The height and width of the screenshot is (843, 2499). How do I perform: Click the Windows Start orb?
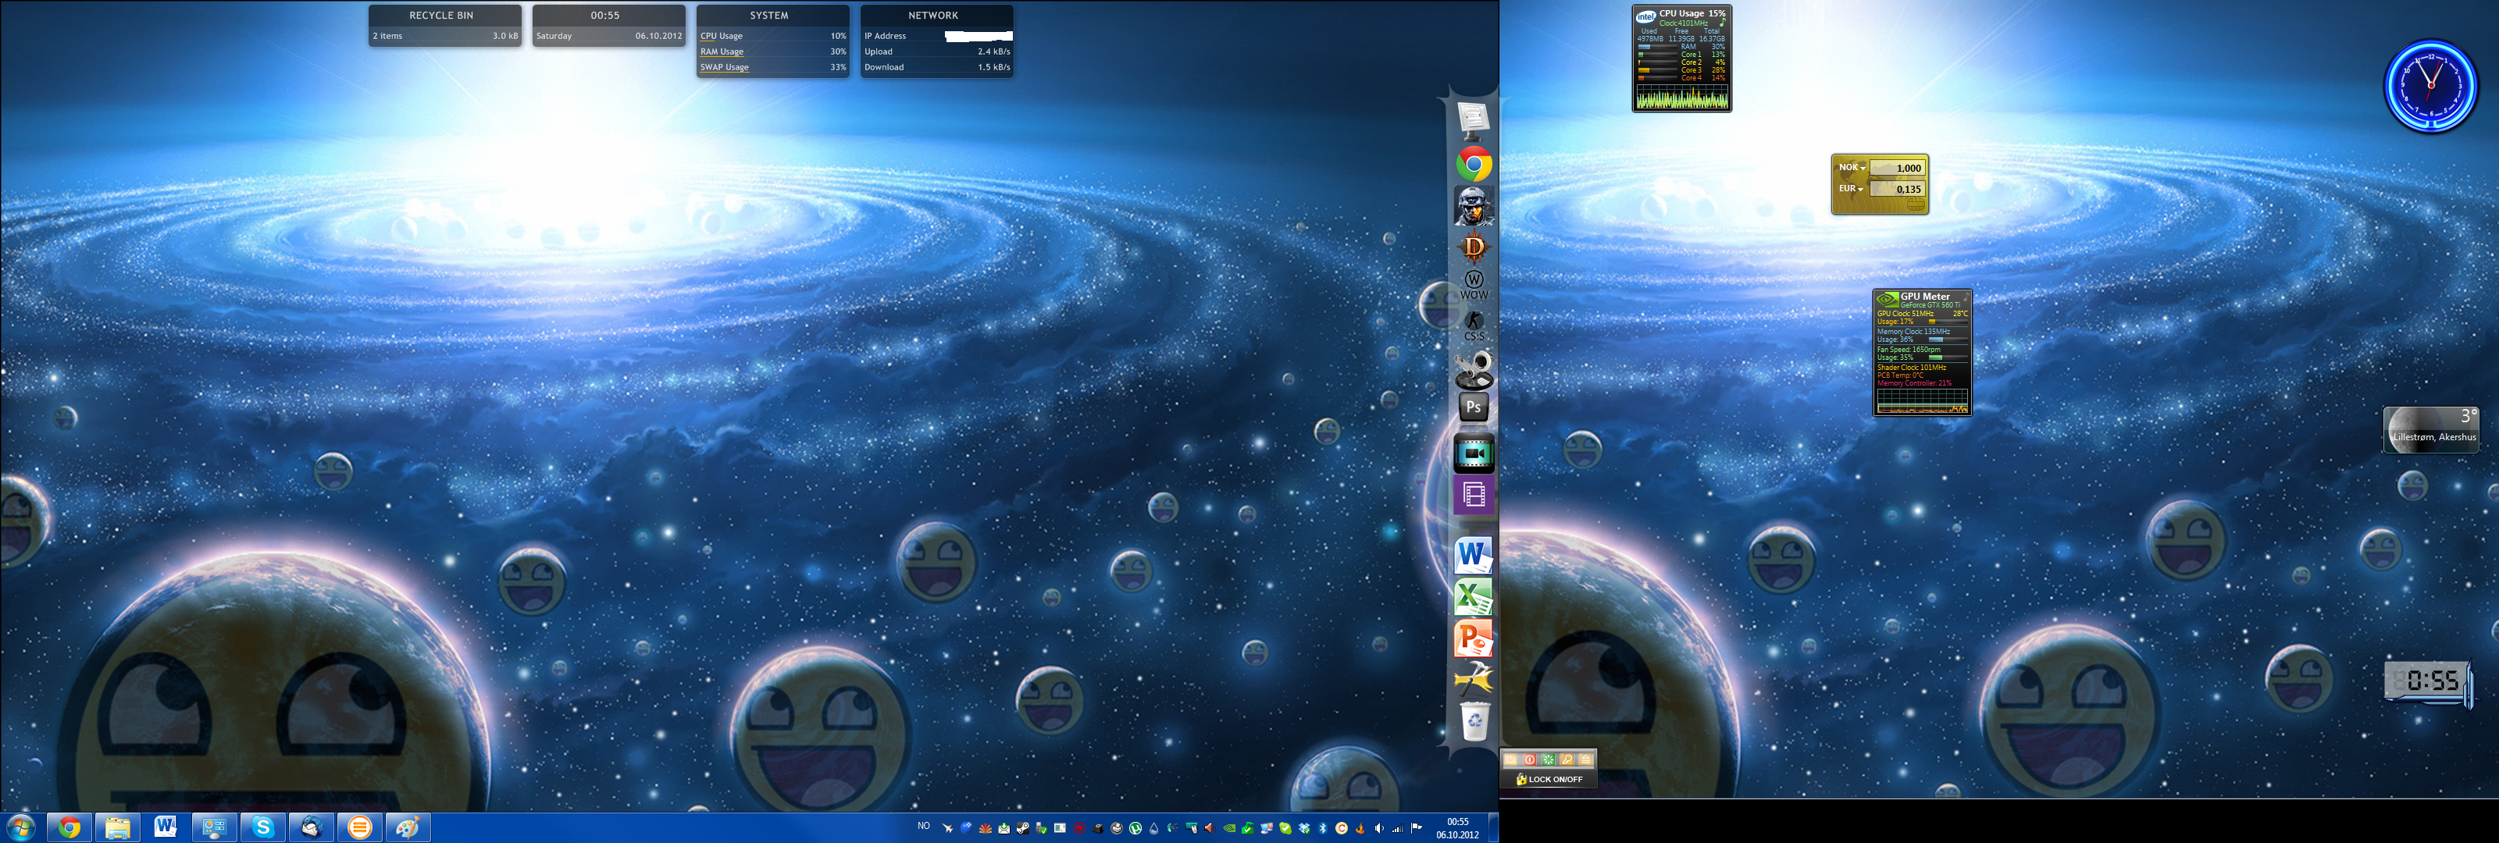coord(21,827)
